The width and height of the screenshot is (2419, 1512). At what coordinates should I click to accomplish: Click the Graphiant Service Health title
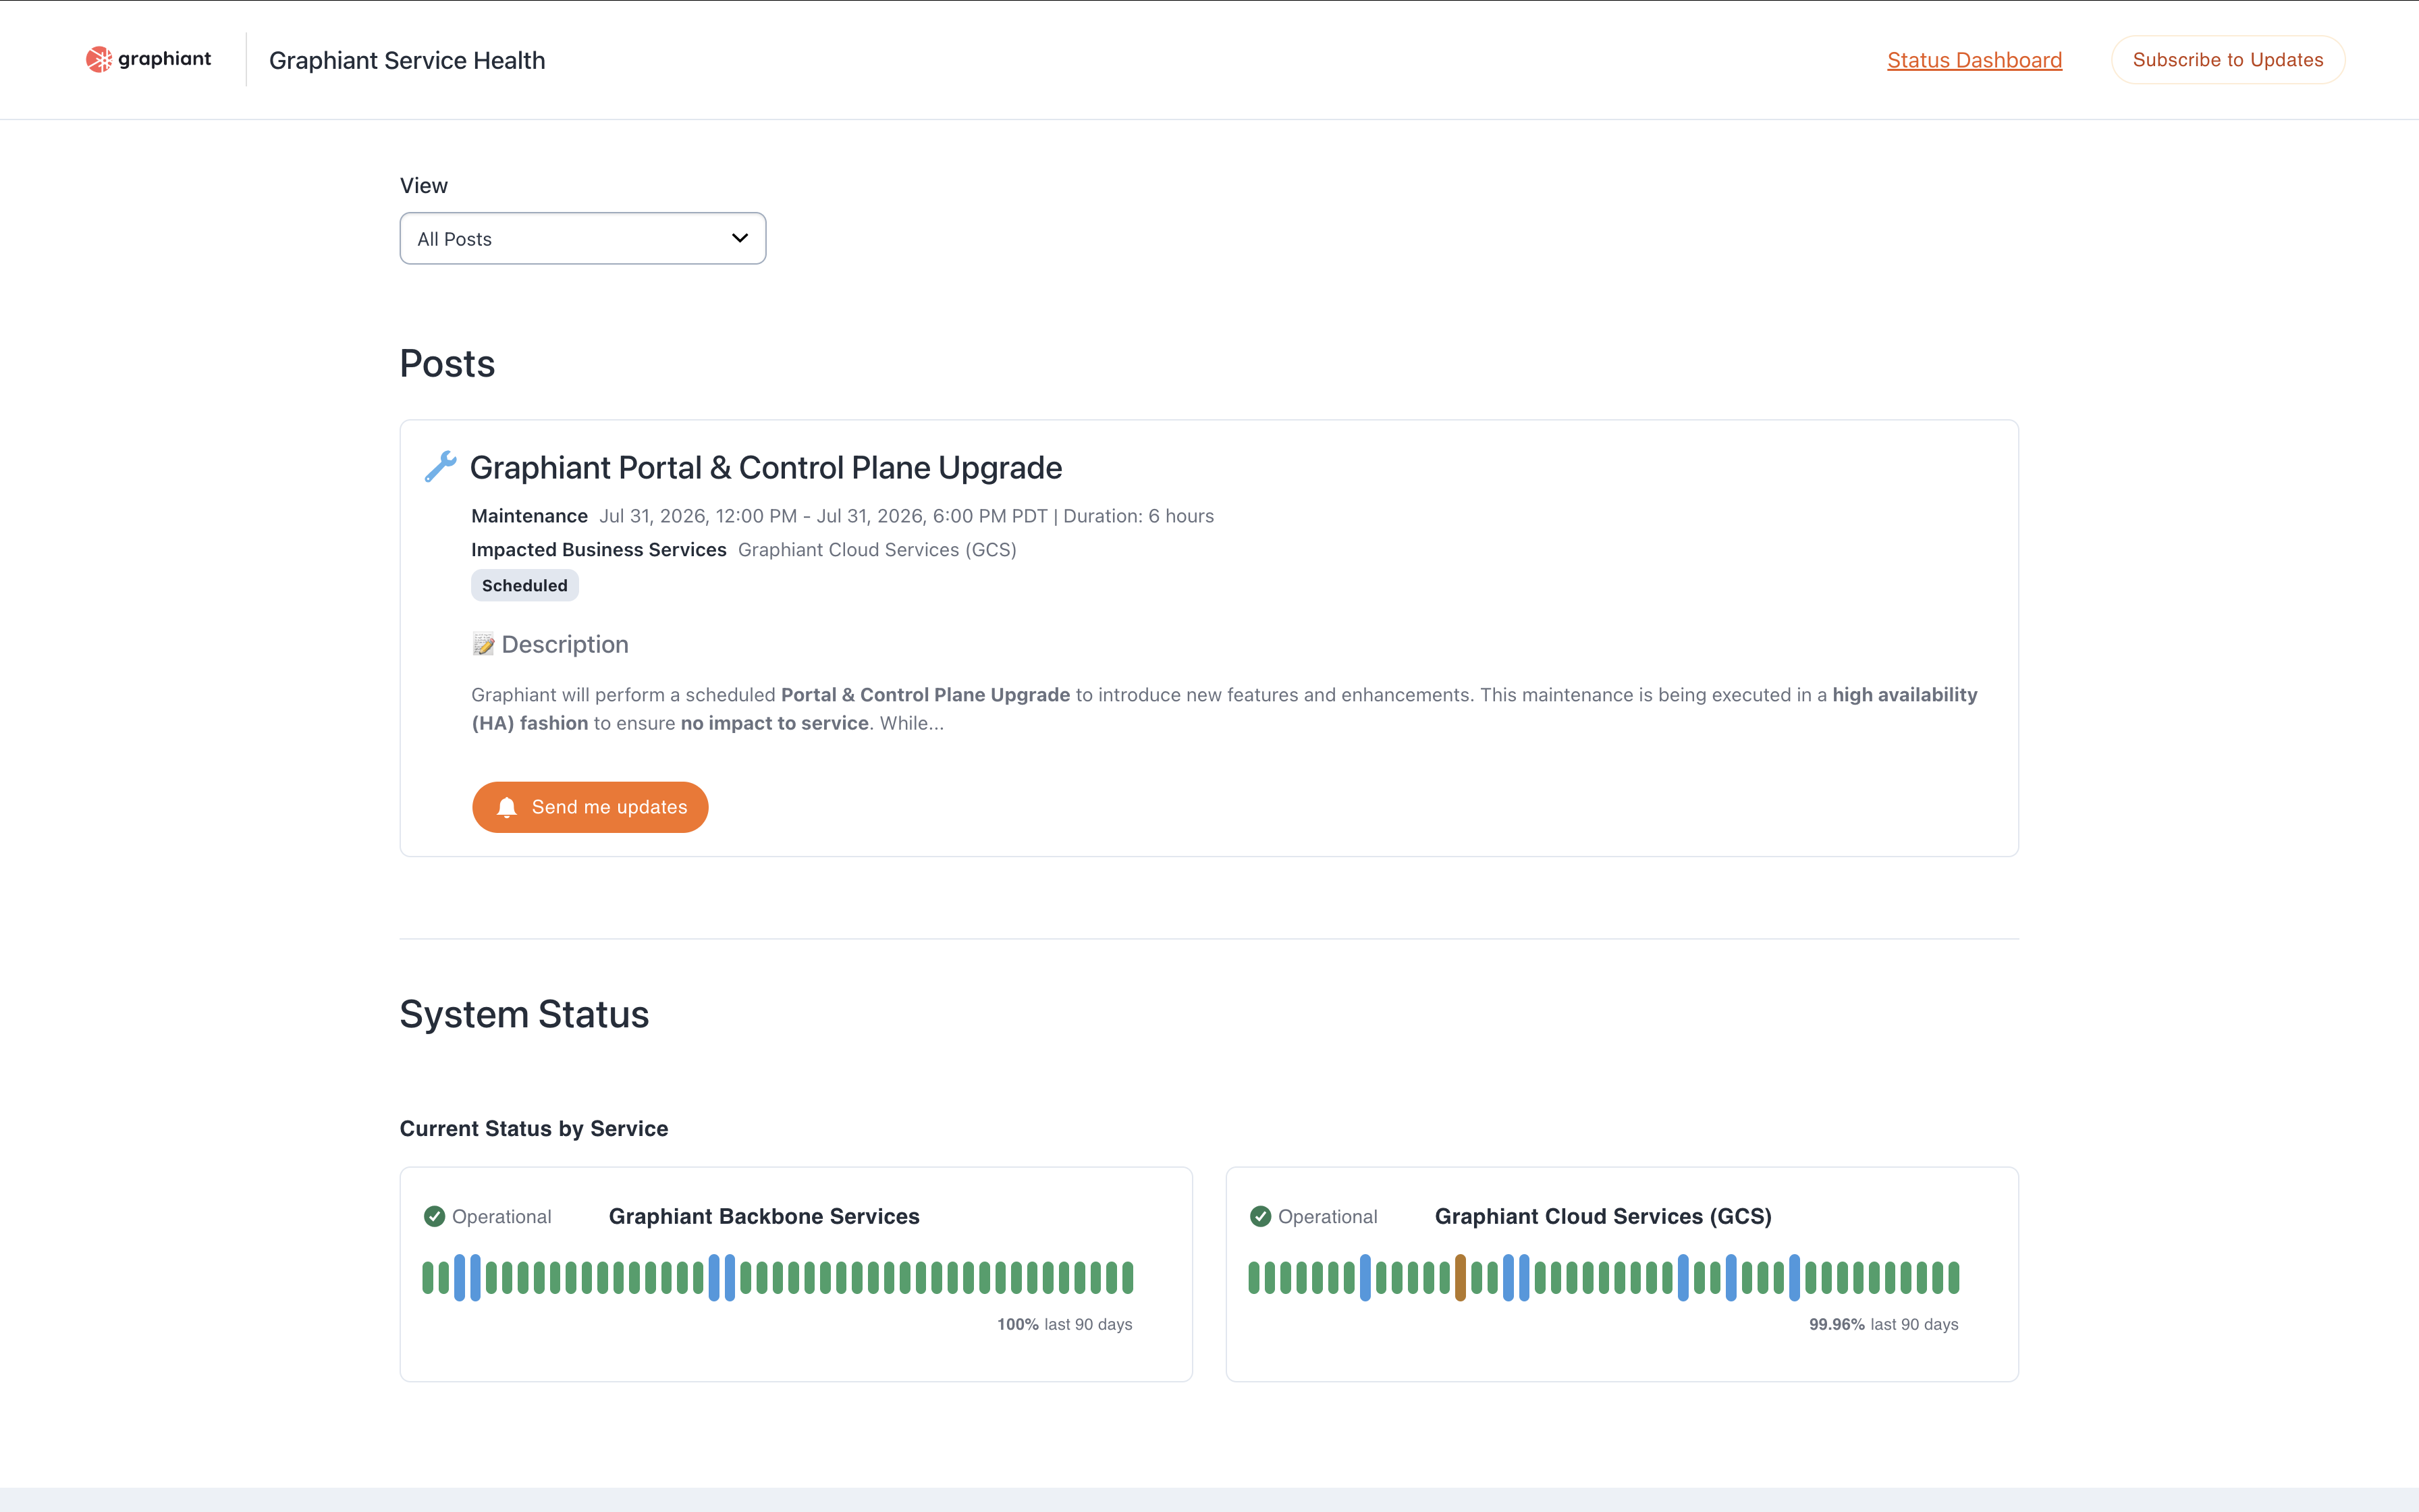click(x=407, y=60)
